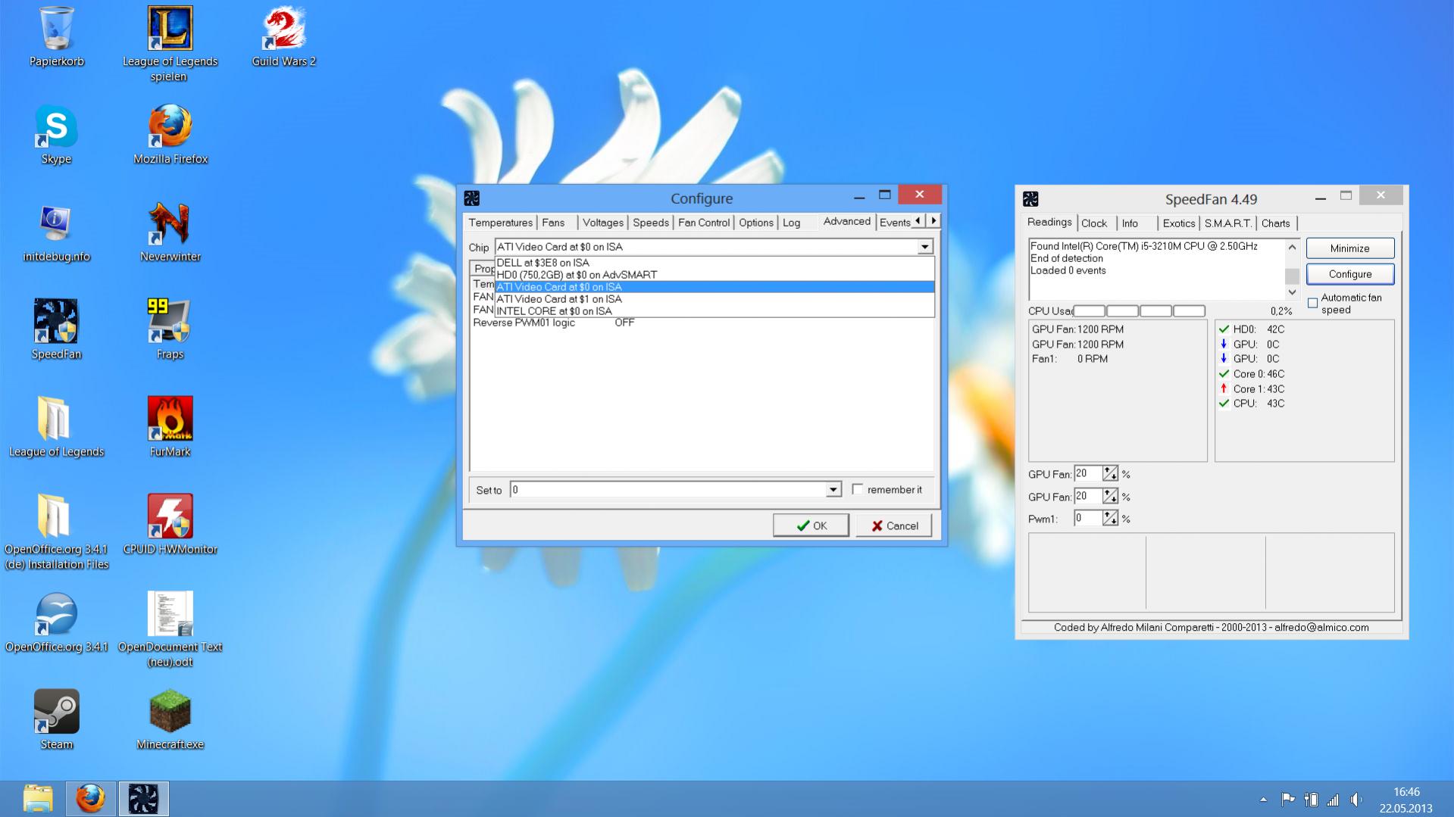Choose 'HD0 (750,2GB) at $0 on AdvSMART'
Image resolution: width=1454 pixels, height=817 pixels.
click(714, 275)
